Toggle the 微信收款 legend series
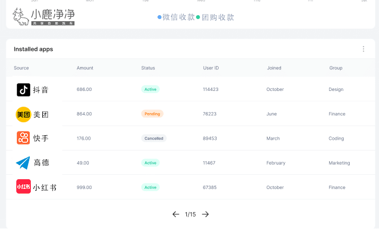Screen dimensions: 379x229 click(x=177, y=17)
